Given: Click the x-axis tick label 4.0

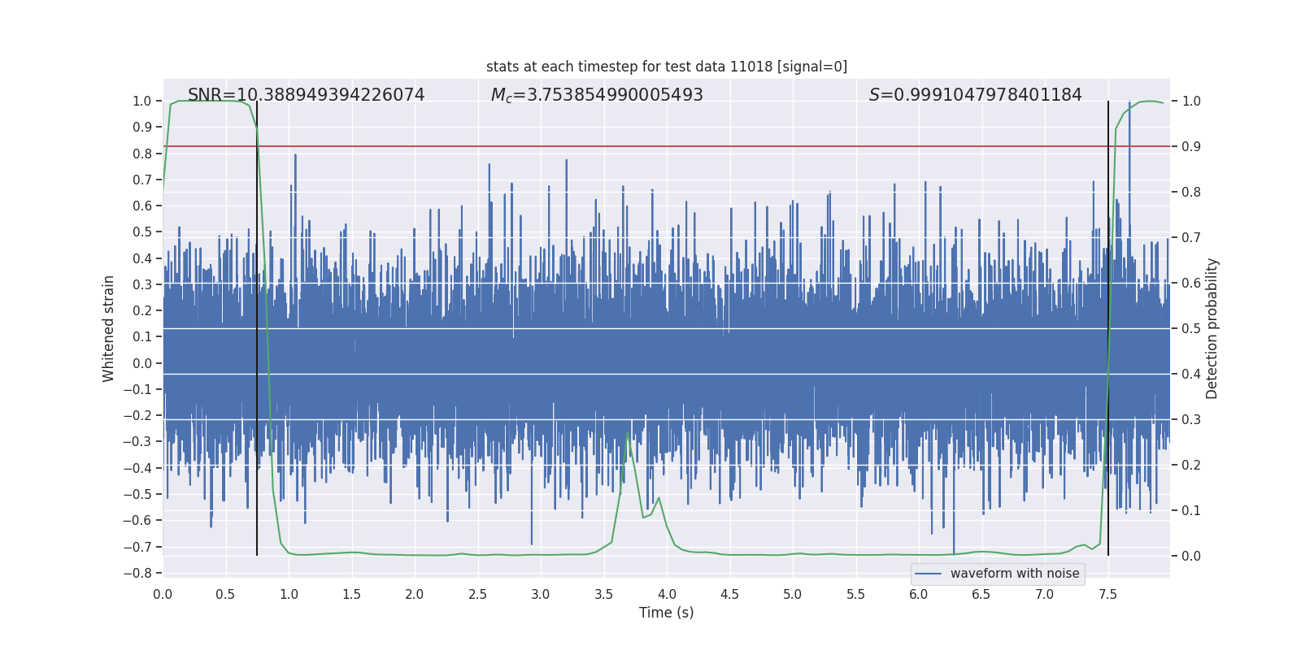Looking at the screenshot, I should click(x=667, y=594).
